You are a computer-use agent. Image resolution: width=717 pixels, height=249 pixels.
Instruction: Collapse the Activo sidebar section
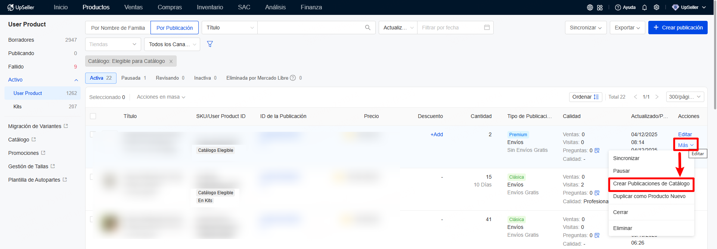click(x=76, y=80)
